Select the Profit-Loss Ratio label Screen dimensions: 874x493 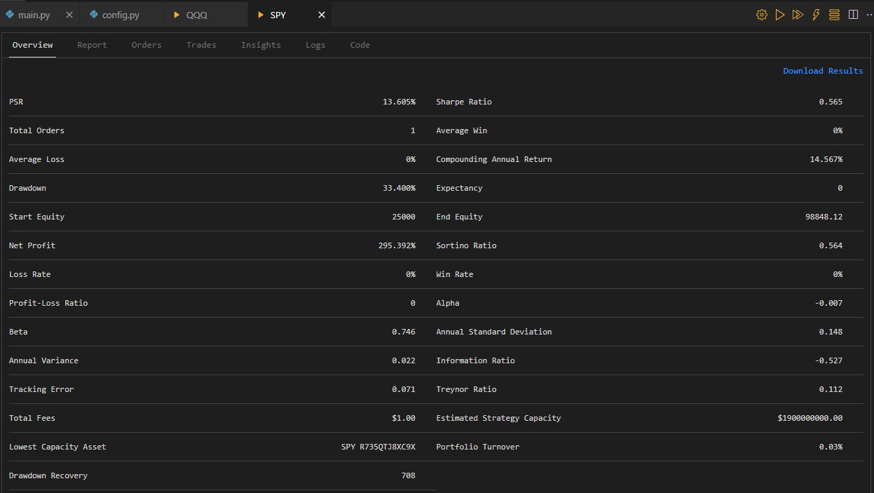point(48,303)
